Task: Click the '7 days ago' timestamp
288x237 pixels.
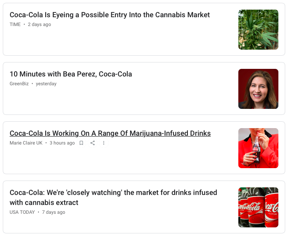Action: pos(53,212)
